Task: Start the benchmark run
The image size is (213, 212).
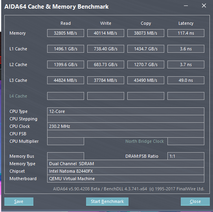Action: 107,201
